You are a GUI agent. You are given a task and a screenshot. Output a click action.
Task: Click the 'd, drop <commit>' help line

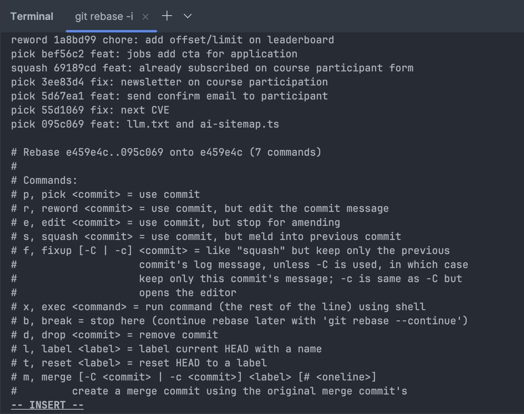[x=115, y=335]
